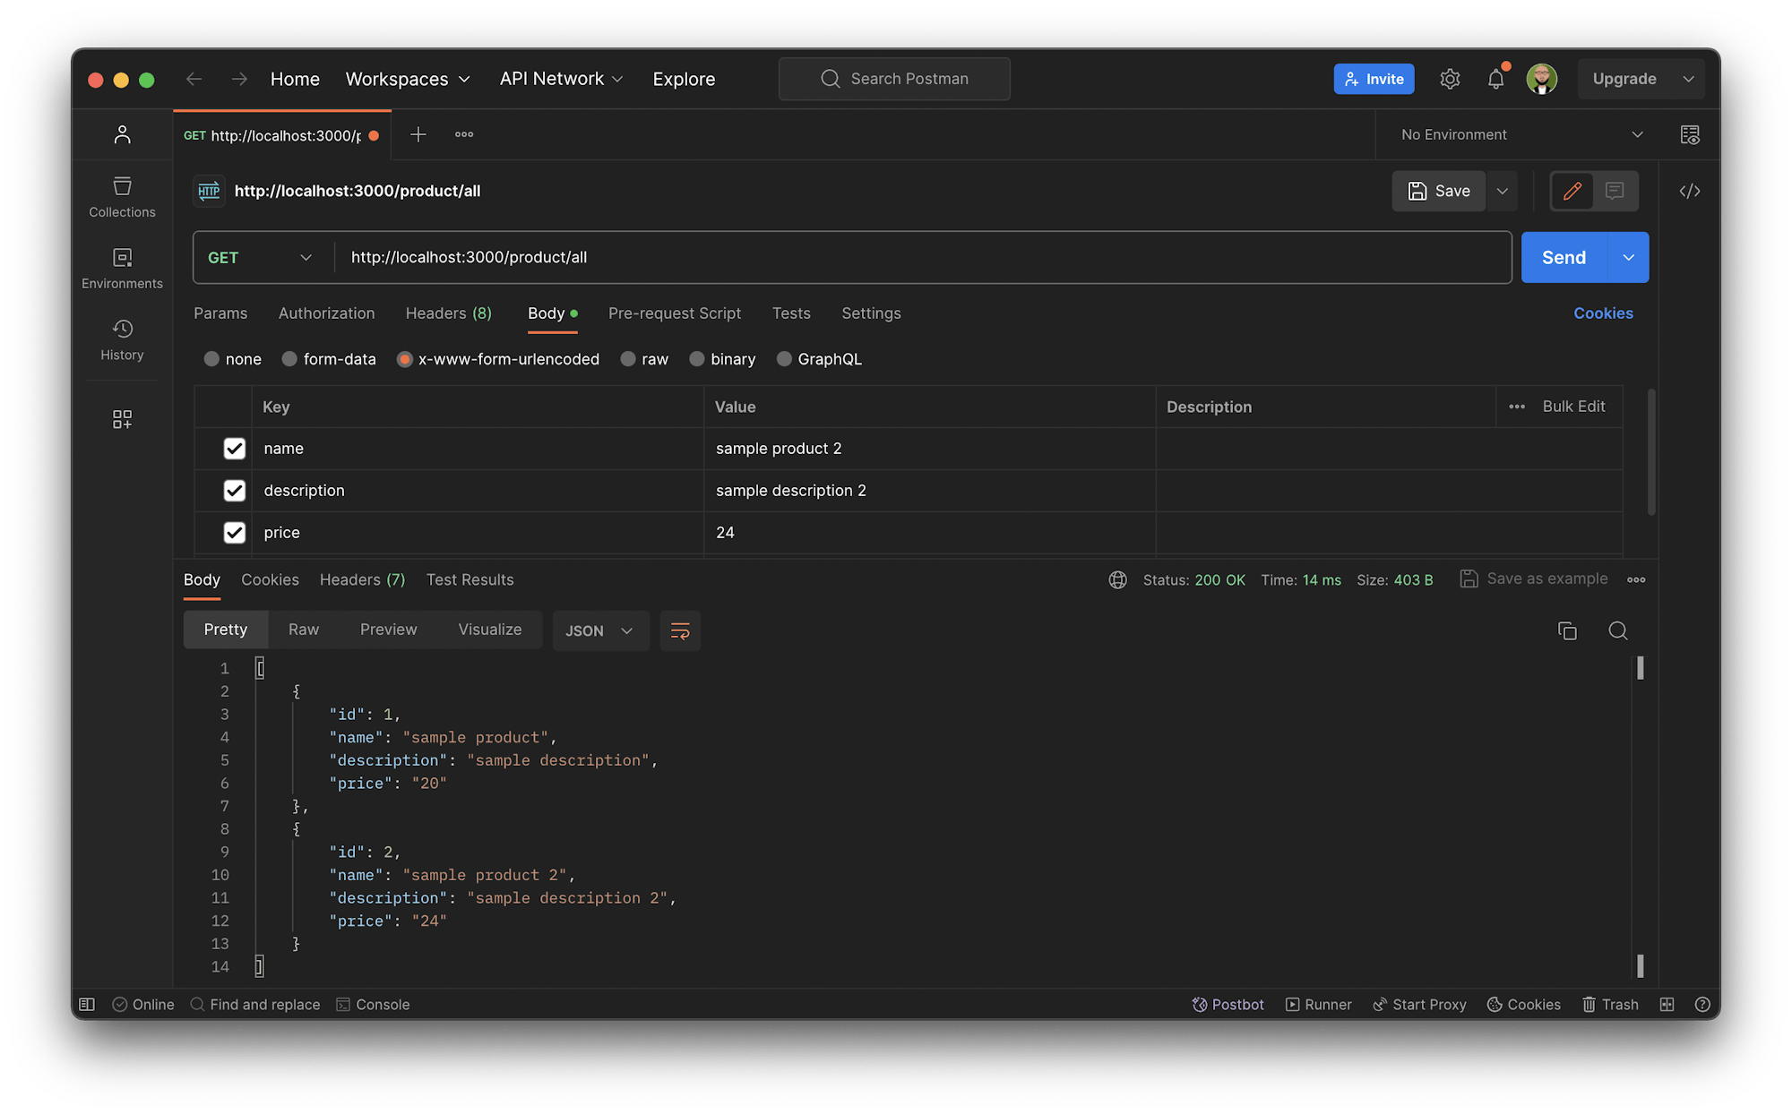Open the environment quick look icon

[x=1689, y=134]
